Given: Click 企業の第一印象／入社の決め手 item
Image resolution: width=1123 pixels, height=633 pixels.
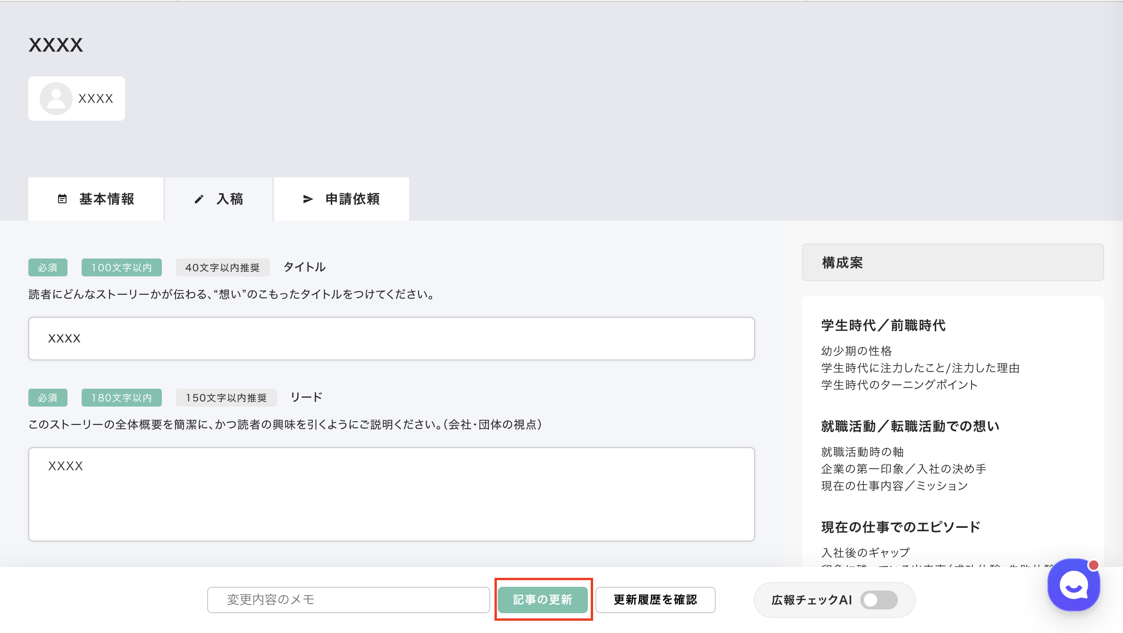Looking at the screenshot, I should click(904, 469).
